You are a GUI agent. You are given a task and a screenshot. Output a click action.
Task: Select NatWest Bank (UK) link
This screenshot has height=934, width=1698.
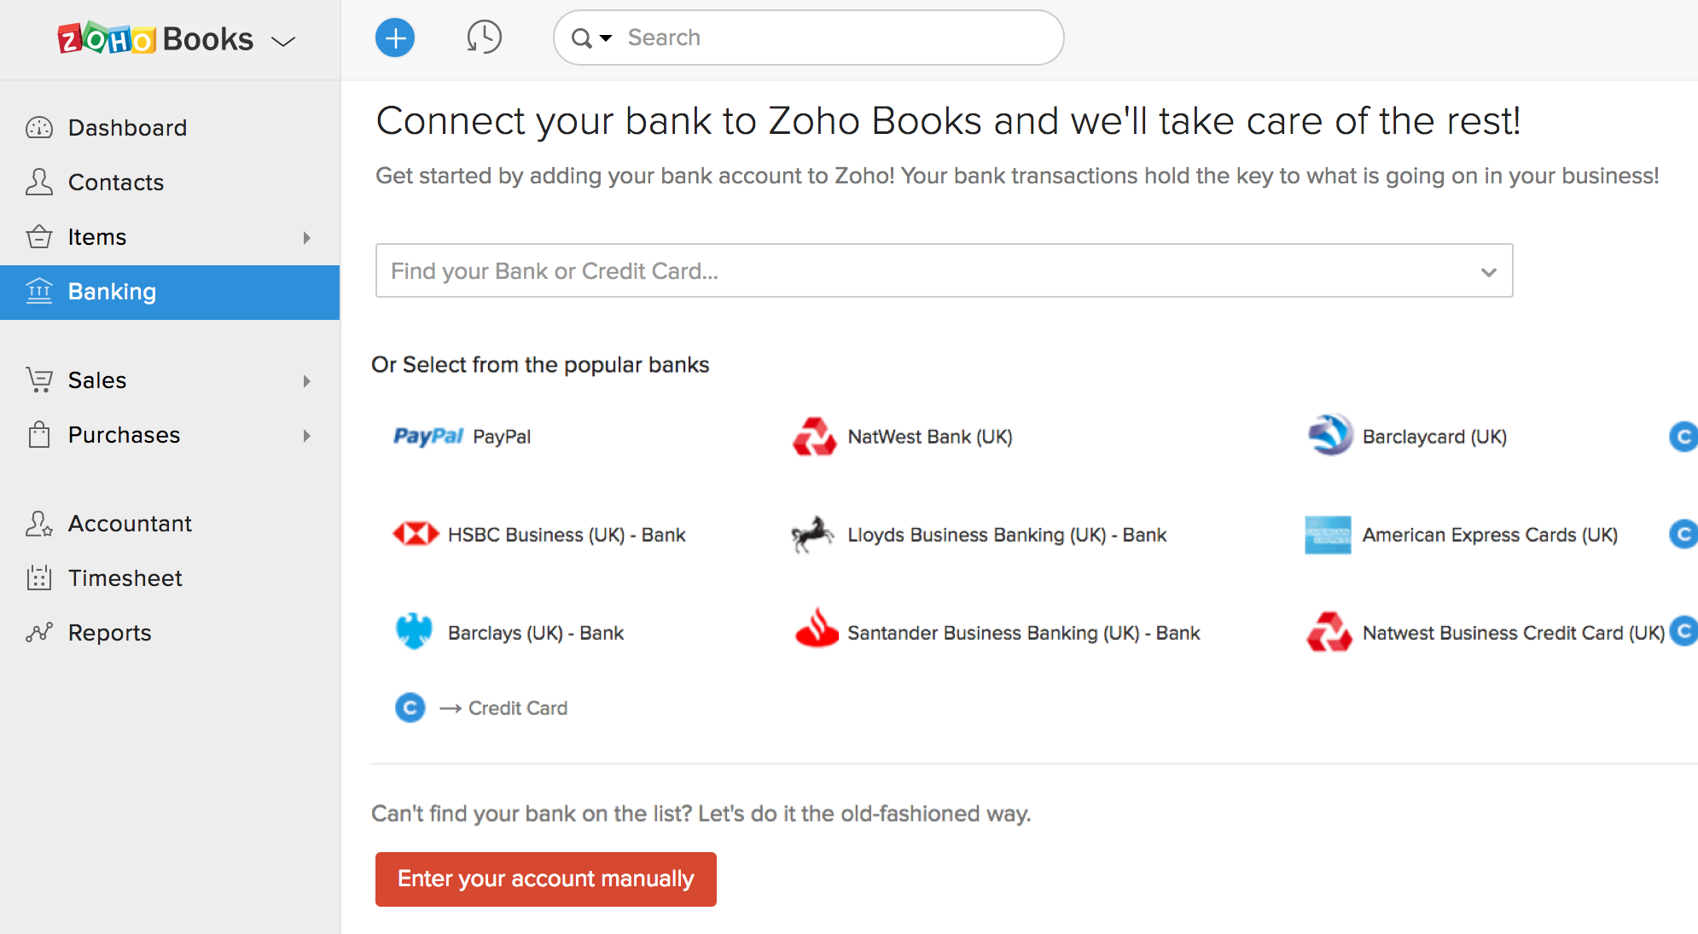click(x=929, y=437)
